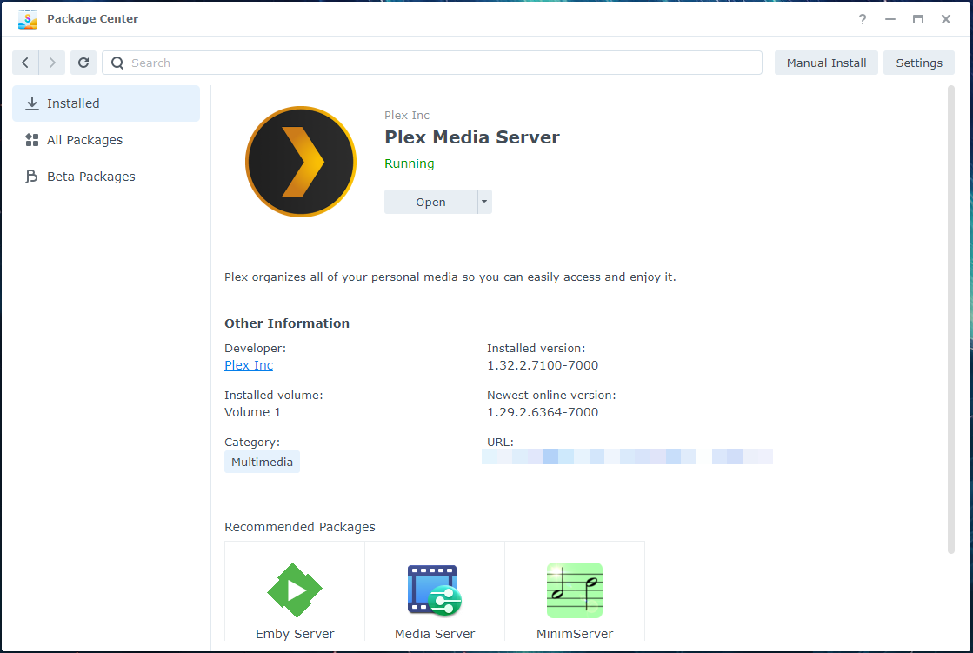The width and height of the screenshot is (973, 653).
Task: Click the Installed download icon
Action: [31, 103]
